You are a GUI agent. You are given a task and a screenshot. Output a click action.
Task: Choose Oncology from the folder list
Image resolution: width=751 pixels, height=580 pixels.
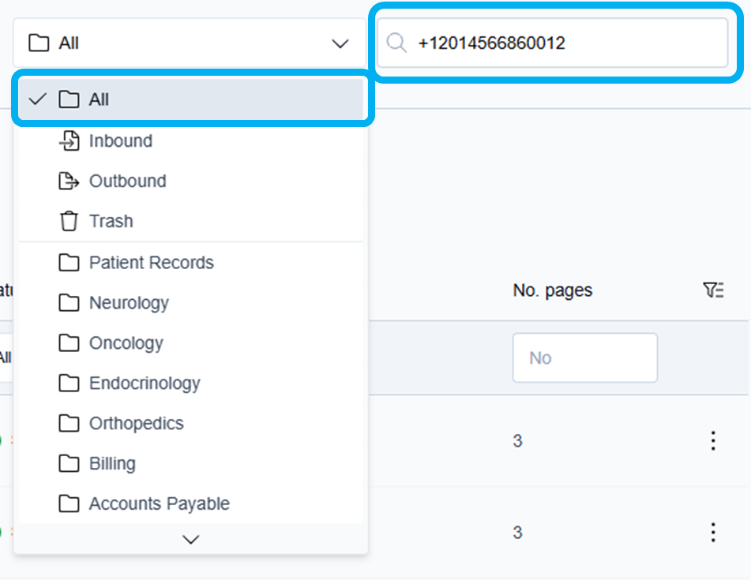pyautogui.click(x=126, y=343)
